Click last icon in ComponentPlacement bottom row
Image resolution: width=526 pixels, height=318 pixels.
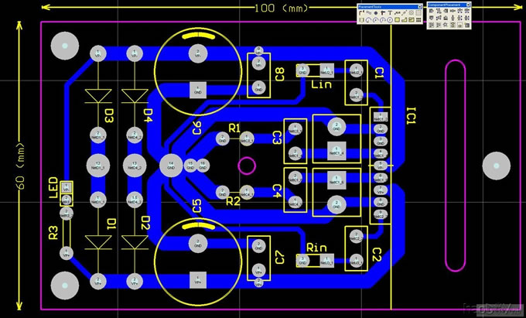tap(467, 25)
